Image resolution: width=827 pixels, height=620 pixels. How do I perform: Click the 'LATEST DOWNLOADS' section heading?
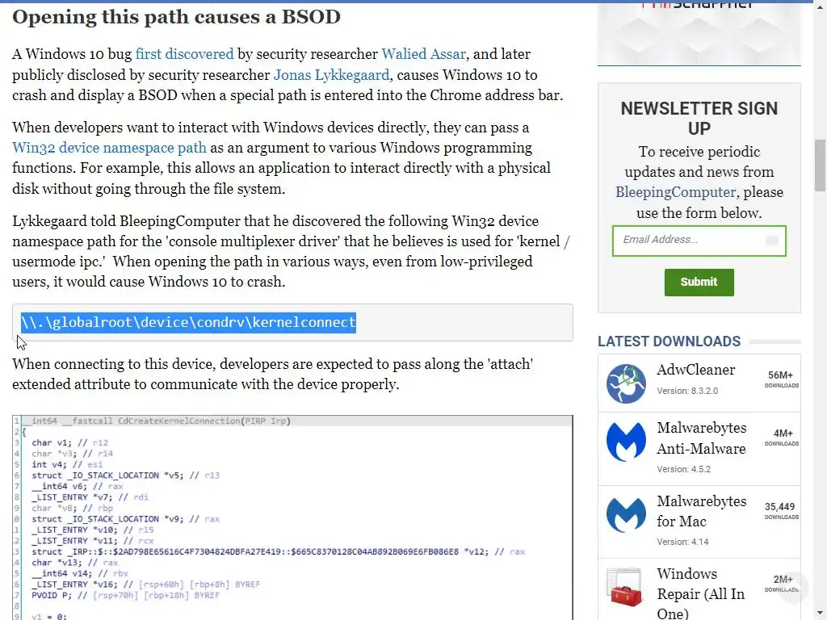tap(669, 341)
